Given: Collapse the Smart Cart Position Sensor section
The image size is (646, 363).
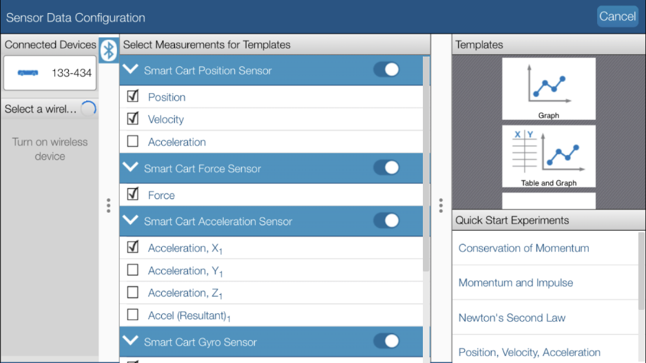Looking at the screenshot, I should coord(131,69).
